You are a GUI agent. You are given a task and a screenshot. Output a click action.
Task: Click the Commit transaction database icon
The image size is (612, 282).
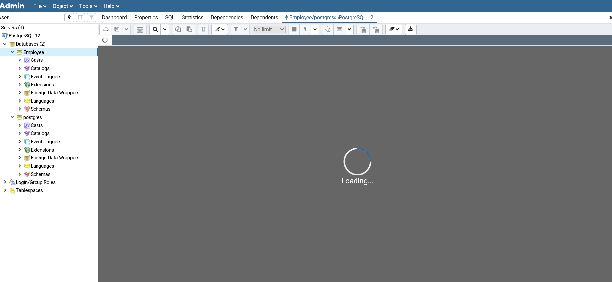point(363,29)
